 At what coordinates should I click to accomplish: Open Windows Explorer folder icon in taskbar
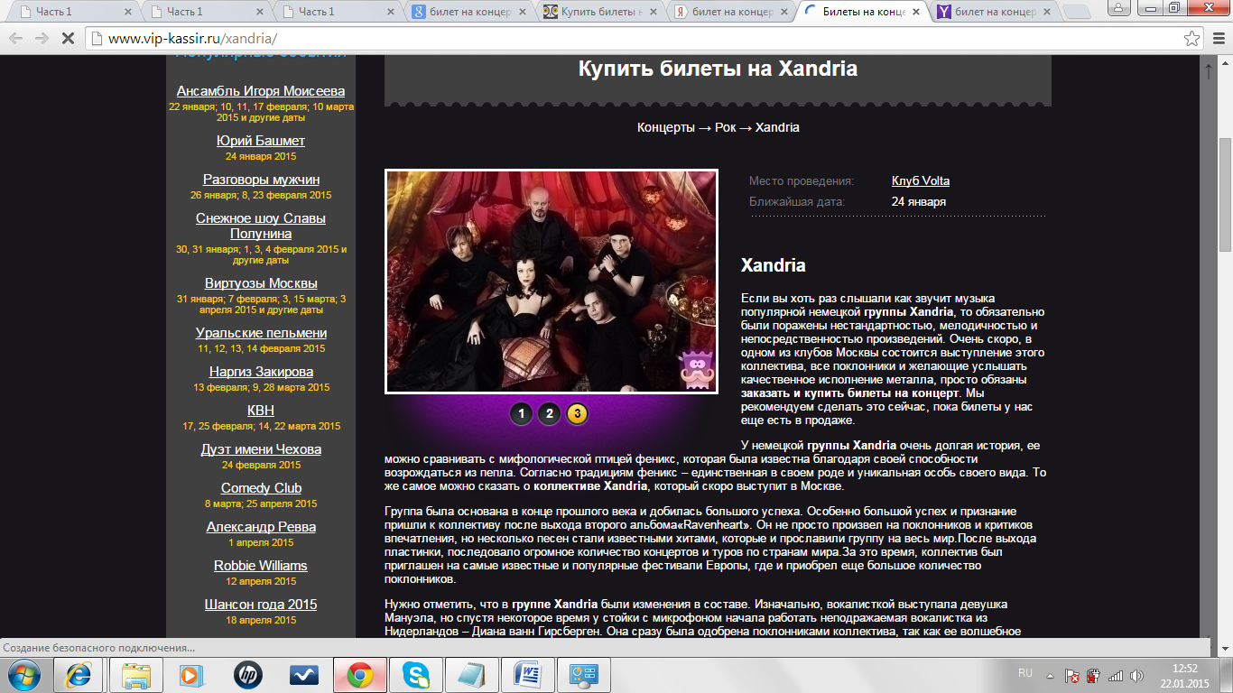click(x=134, y=675)
